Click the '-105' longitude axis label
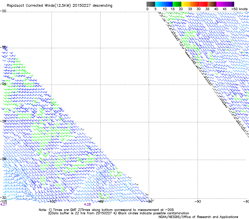Screen dimensions: 249x219 (3, 201)
